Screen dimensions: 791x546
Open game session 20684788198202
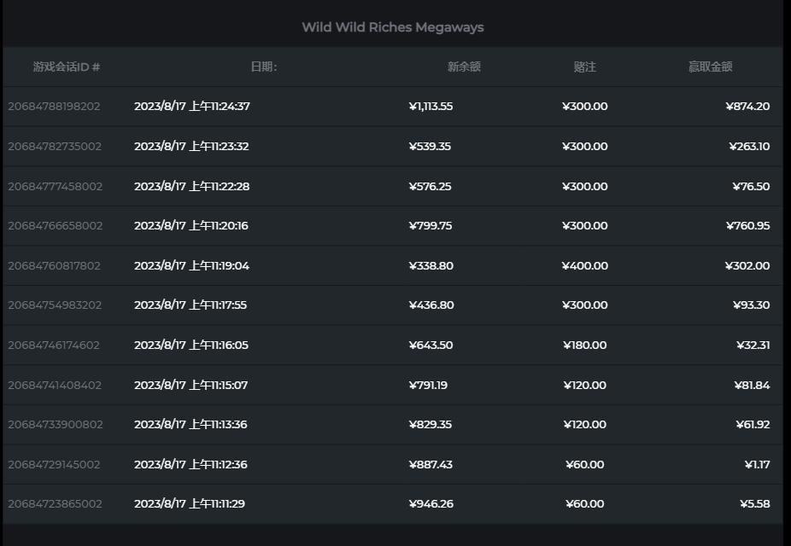(x=54, y=107)
